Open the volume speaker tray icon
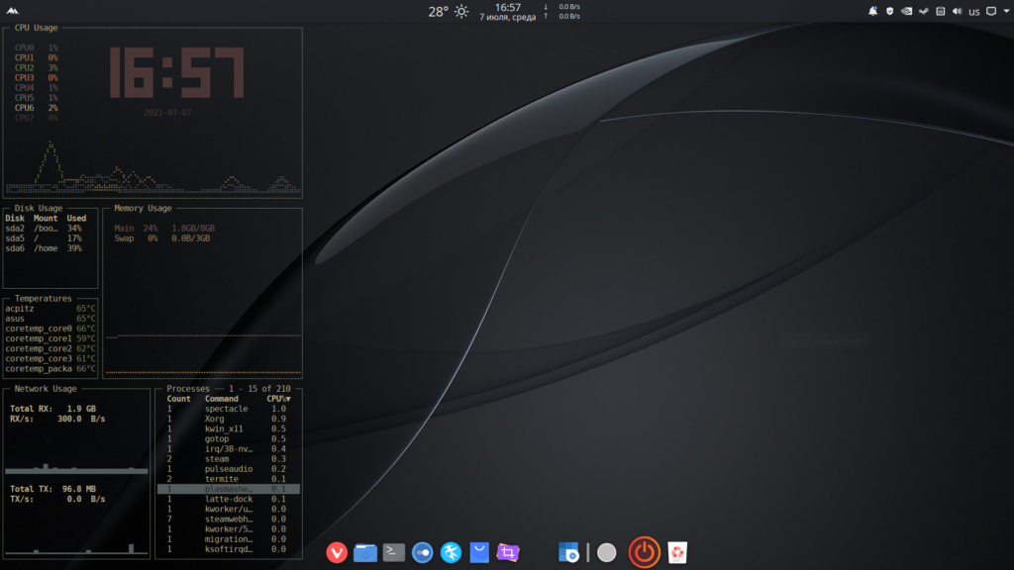The width and height of the screenshot is (1014, 570). 958,11
